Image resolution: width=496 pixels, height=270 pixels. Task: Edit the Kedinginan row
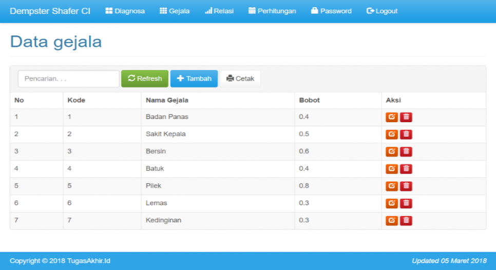pos(392,220)
